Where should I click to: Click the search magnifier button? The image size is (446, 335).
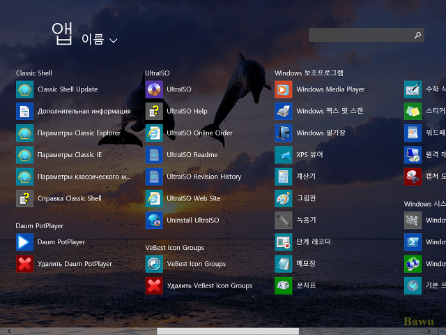(417, 35)
